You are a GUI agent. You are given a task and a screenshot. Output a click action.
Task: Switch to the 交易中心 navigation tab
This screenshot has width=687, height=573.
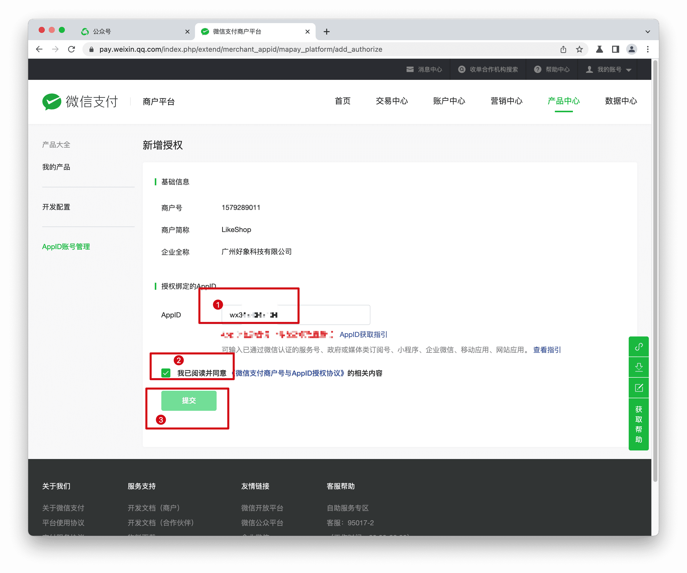pyautogui.click(x=391, y=101)
